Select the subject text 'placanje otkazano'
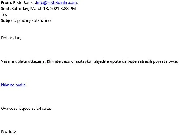Viewport: 181px width, 136px height. (x=34, y=21)
